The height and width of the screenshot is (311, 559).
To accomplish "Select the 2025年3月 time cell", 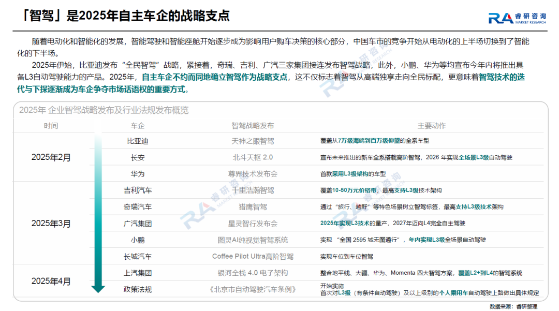I will pyautogui.click(x=51, y=224).
